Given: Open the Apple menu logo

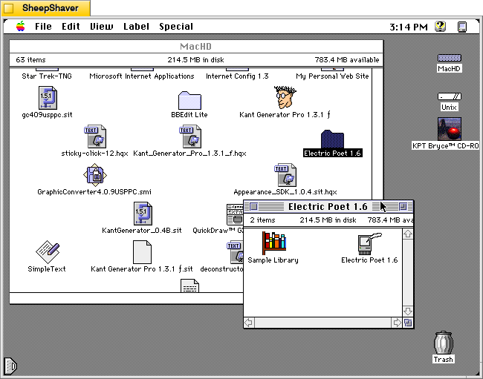Looking at the screenshot, I should click(x=21, y=27).
